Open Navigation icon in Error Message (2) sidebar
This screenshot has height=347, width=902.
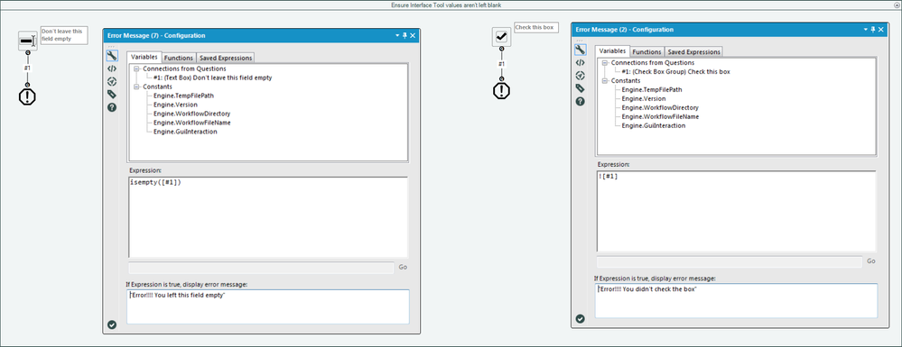click(x=581, y=76)
